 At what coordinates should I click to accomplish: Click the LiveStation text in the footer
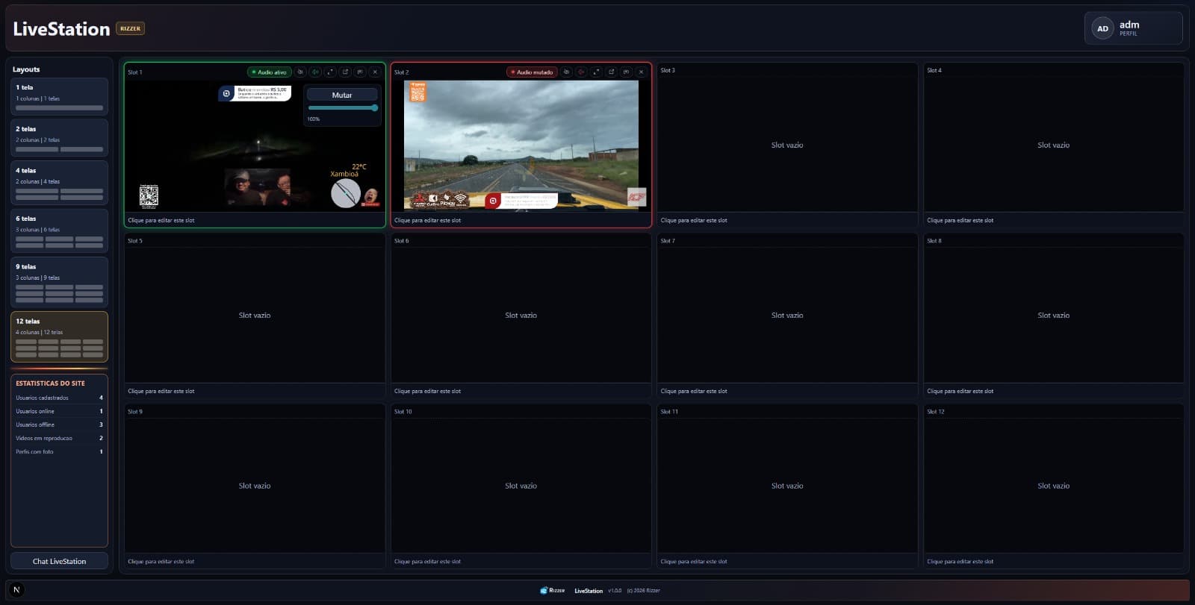[x=589, y=591]
